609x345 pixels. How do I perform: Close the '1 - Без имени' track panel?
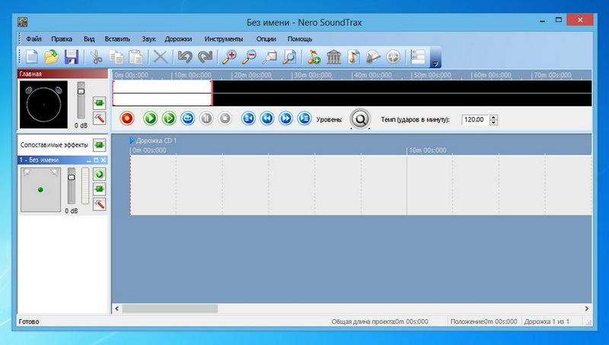click(x=104, y=160)
